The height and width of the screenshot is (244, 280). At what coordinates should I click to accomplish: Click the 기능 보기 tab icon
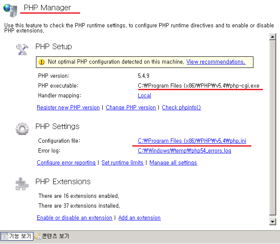[x=4, y=236]
